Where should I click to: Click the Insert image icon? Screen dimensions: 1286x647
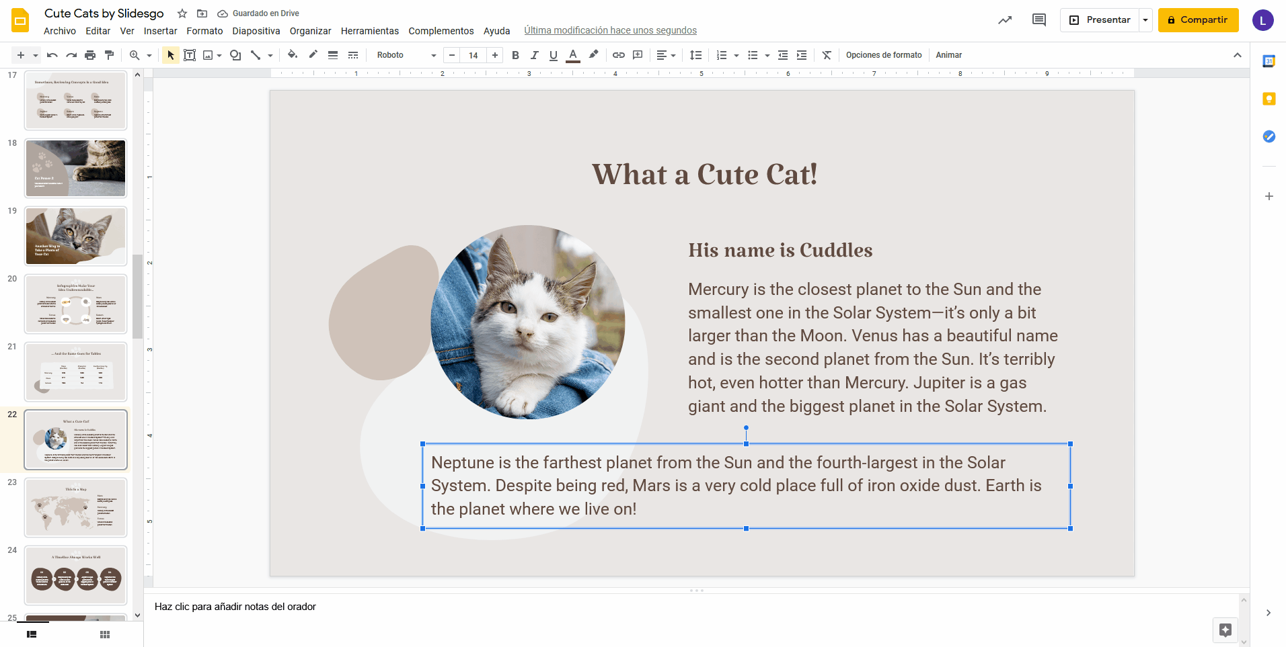point(208,55)
